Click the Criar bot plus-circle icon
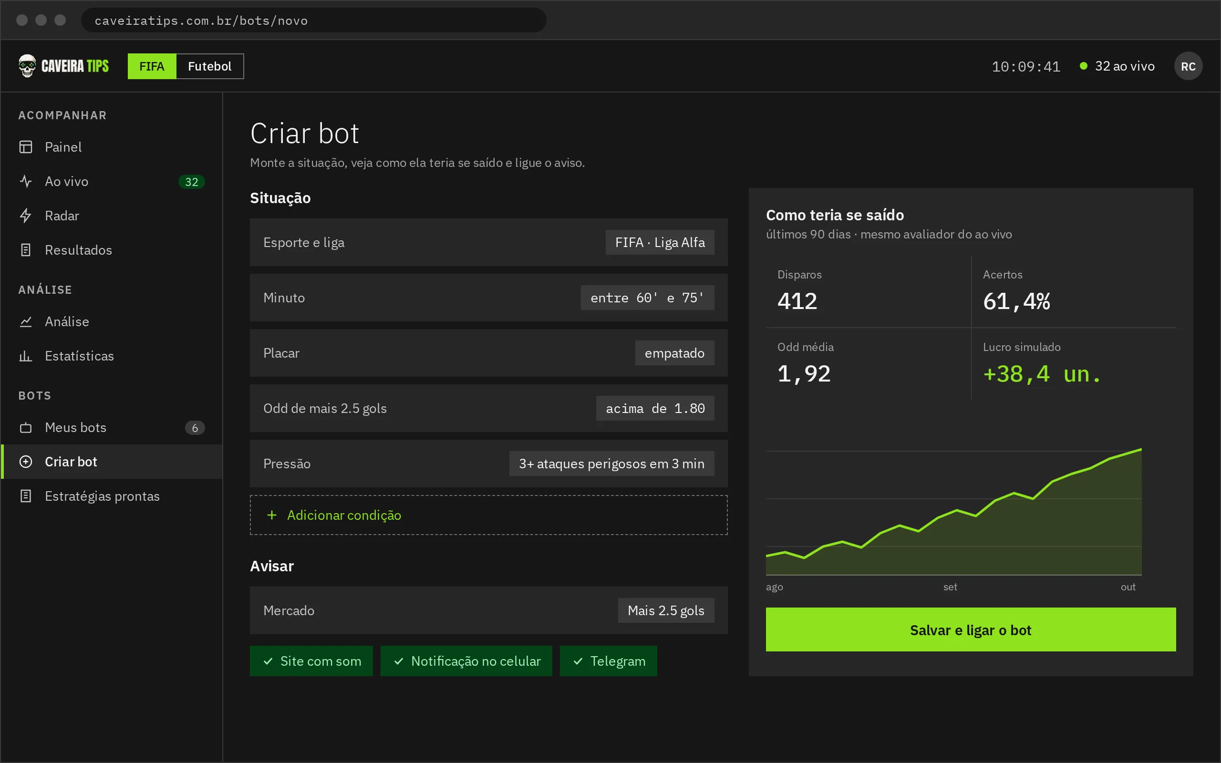The height and width of the screenshot is (763, 1221). [26, 462]
